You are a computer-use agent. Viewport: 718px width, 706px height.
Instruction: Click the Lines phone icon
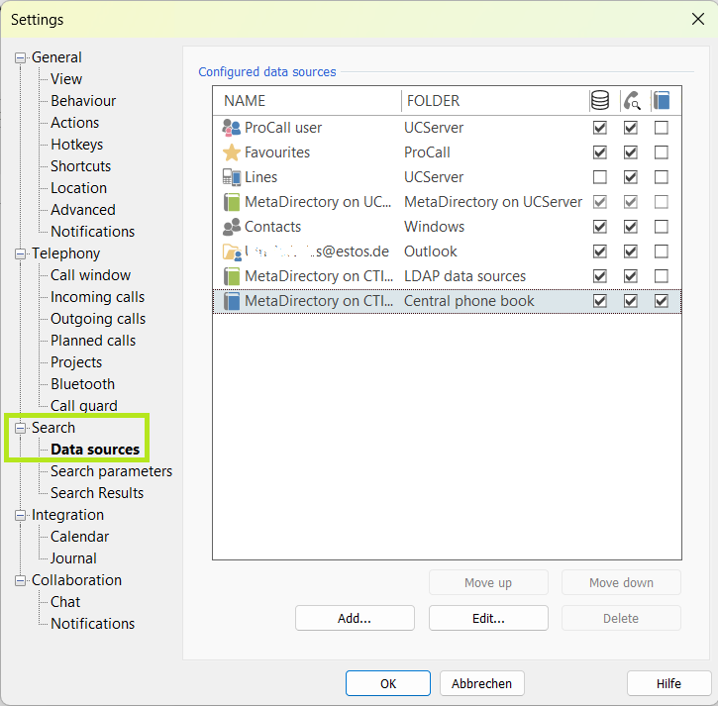coord(231,177)
